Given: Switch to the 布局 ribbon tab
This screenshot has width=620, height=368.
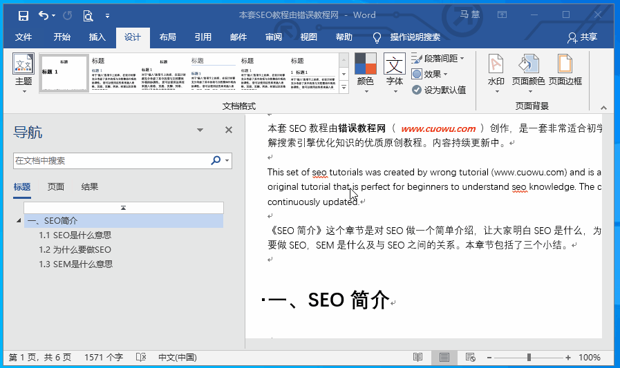Looking at the screenshot, I should 168,37.
